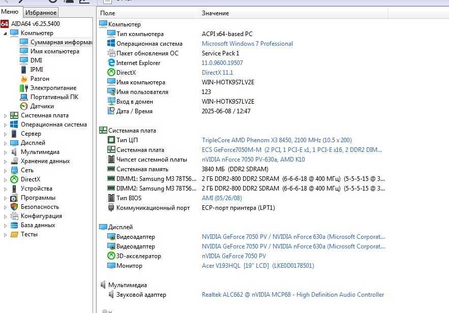Click the 3D-акселератор icon in the list

pyautogui.click(x=111, y=256)
